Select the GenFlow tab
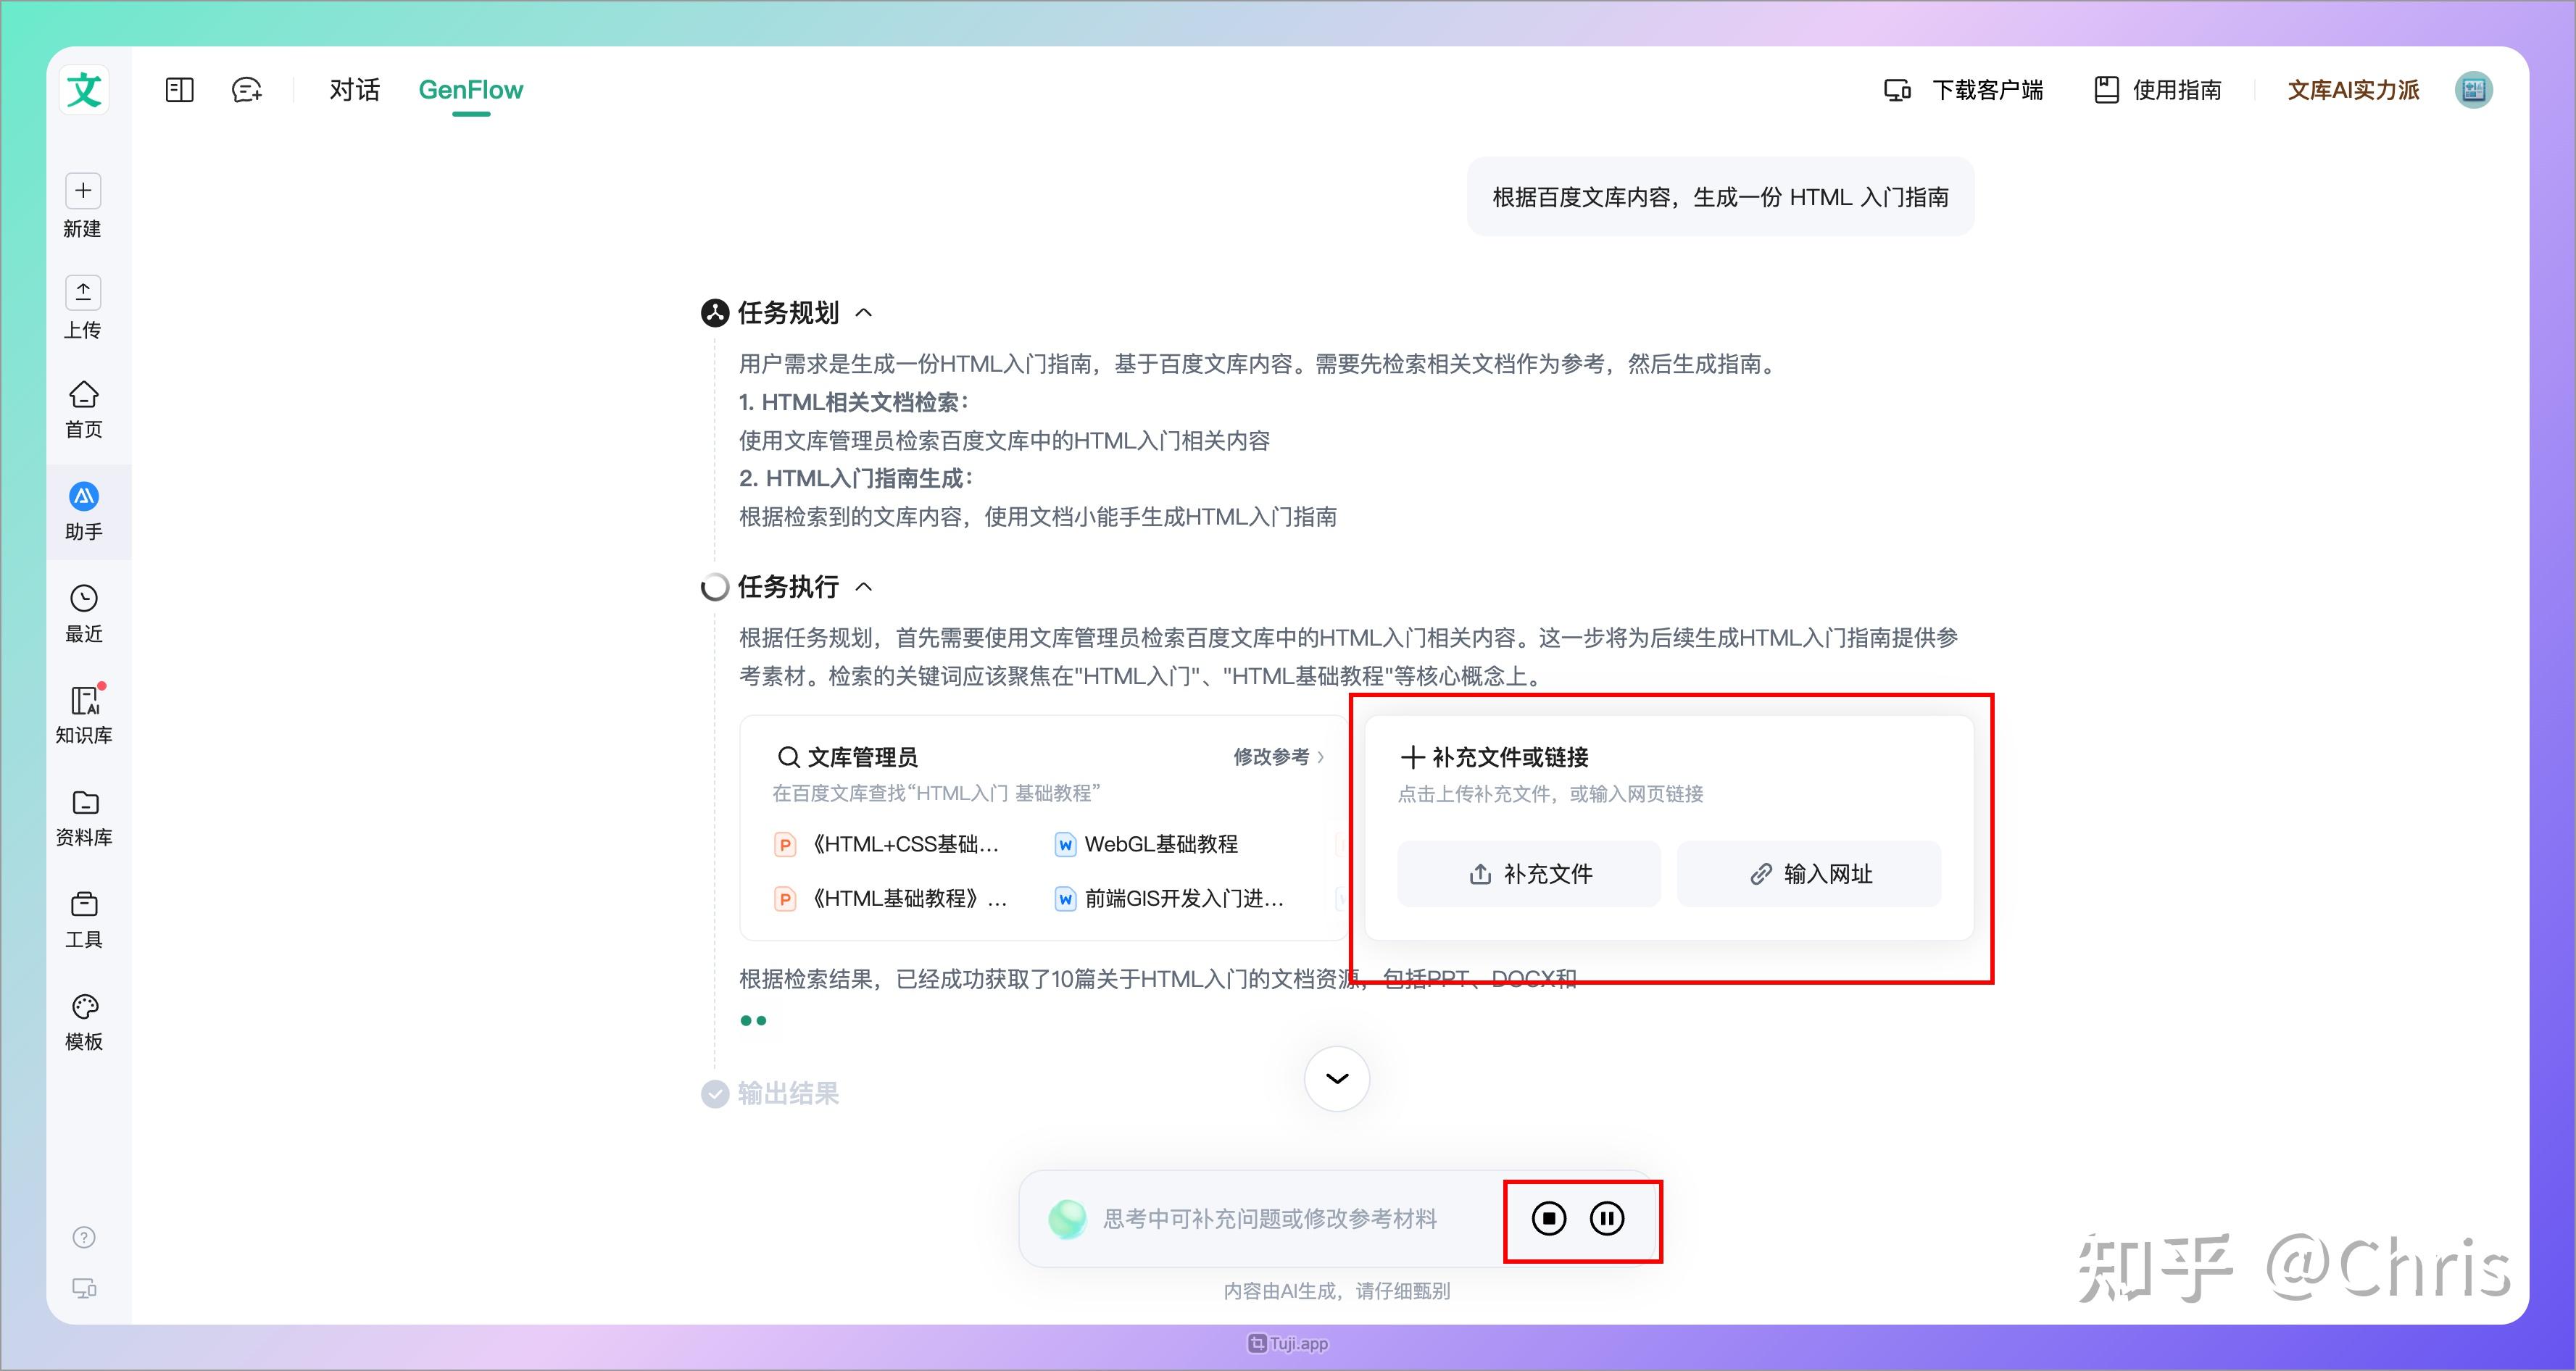Screen dimensions: 2576x1371 (x=470, y=90)
